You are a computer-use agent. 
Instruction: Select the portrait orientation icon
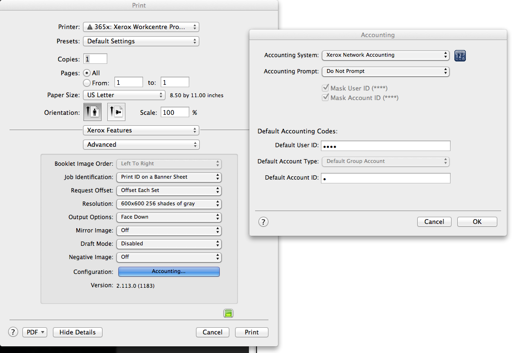click(x=93, y=112)
